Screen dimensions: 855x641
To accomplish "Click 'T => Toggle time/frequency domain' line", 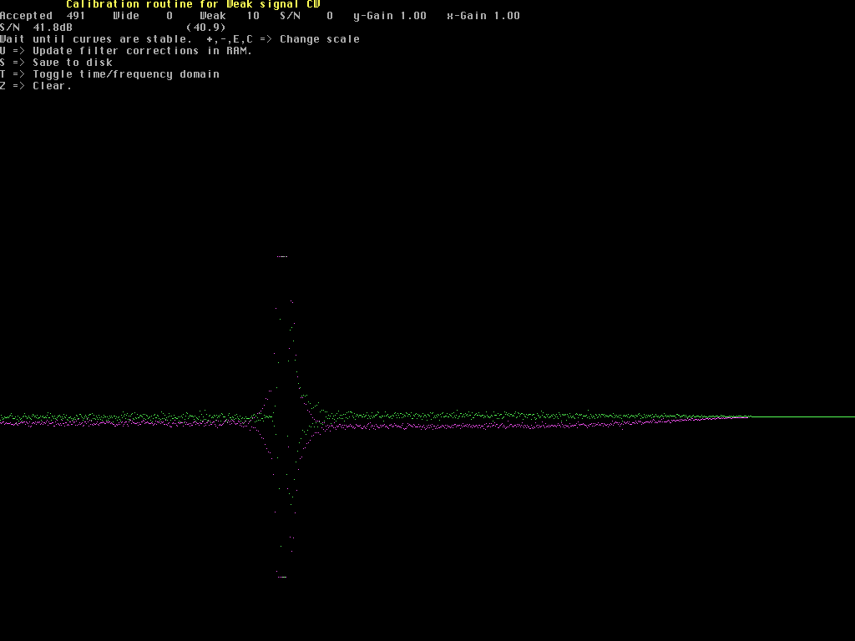I will point(109,74).
